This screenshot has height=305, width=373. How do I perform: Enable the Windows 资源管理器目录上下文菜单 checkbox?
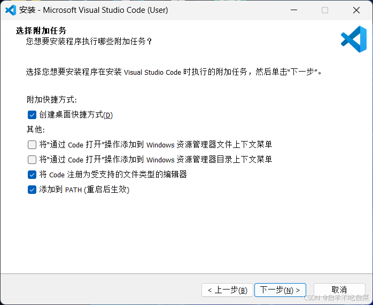point(32,160)
